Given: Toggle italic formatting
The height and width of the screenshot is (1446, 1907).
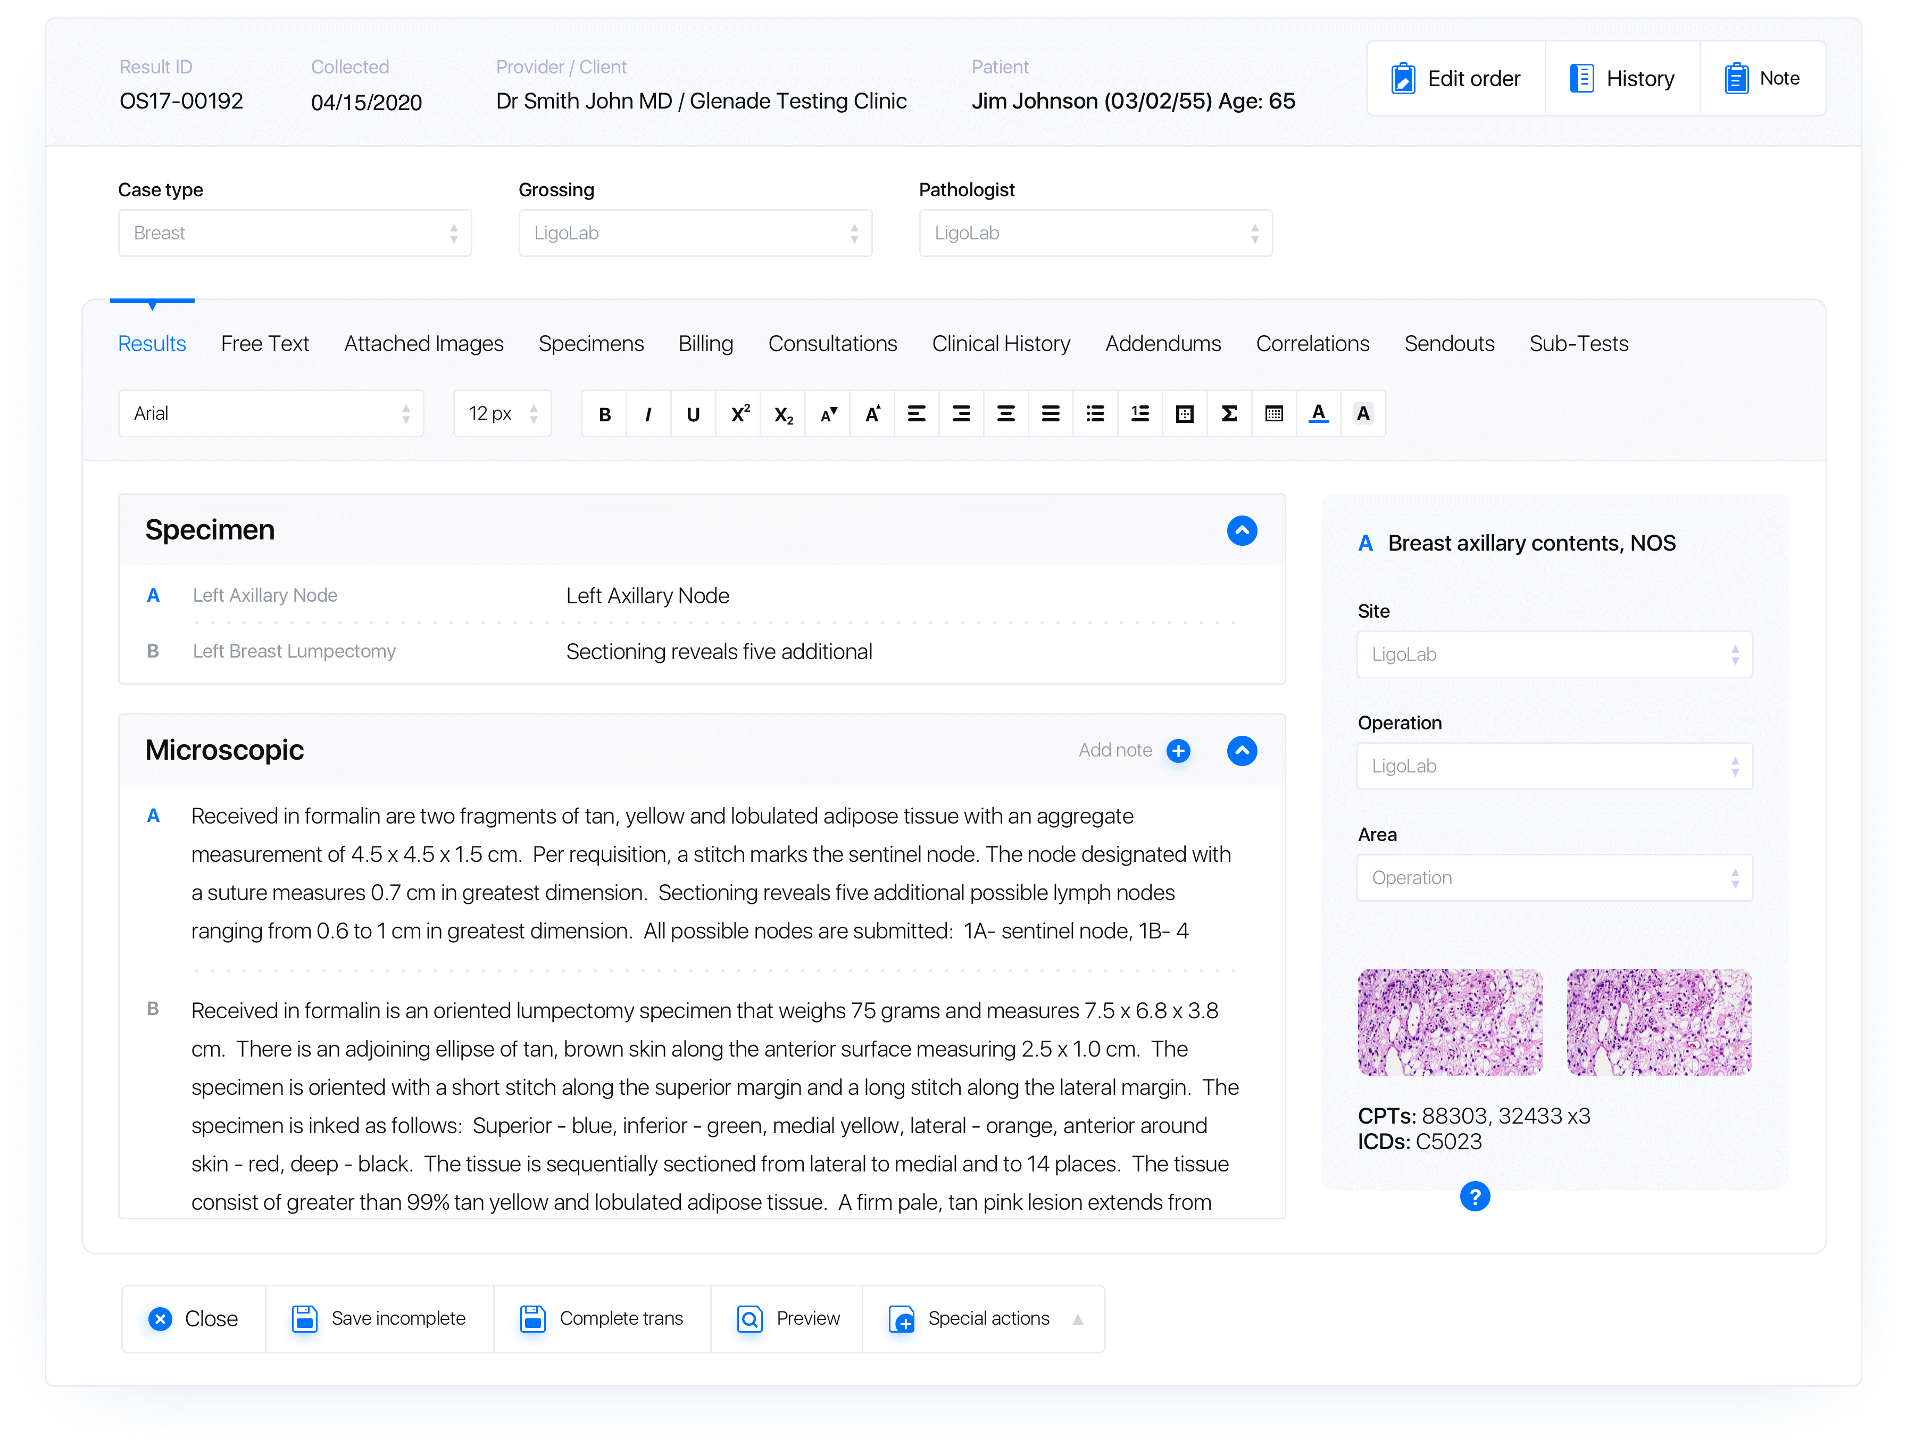Looking at the screenshot, I should 648,414.
